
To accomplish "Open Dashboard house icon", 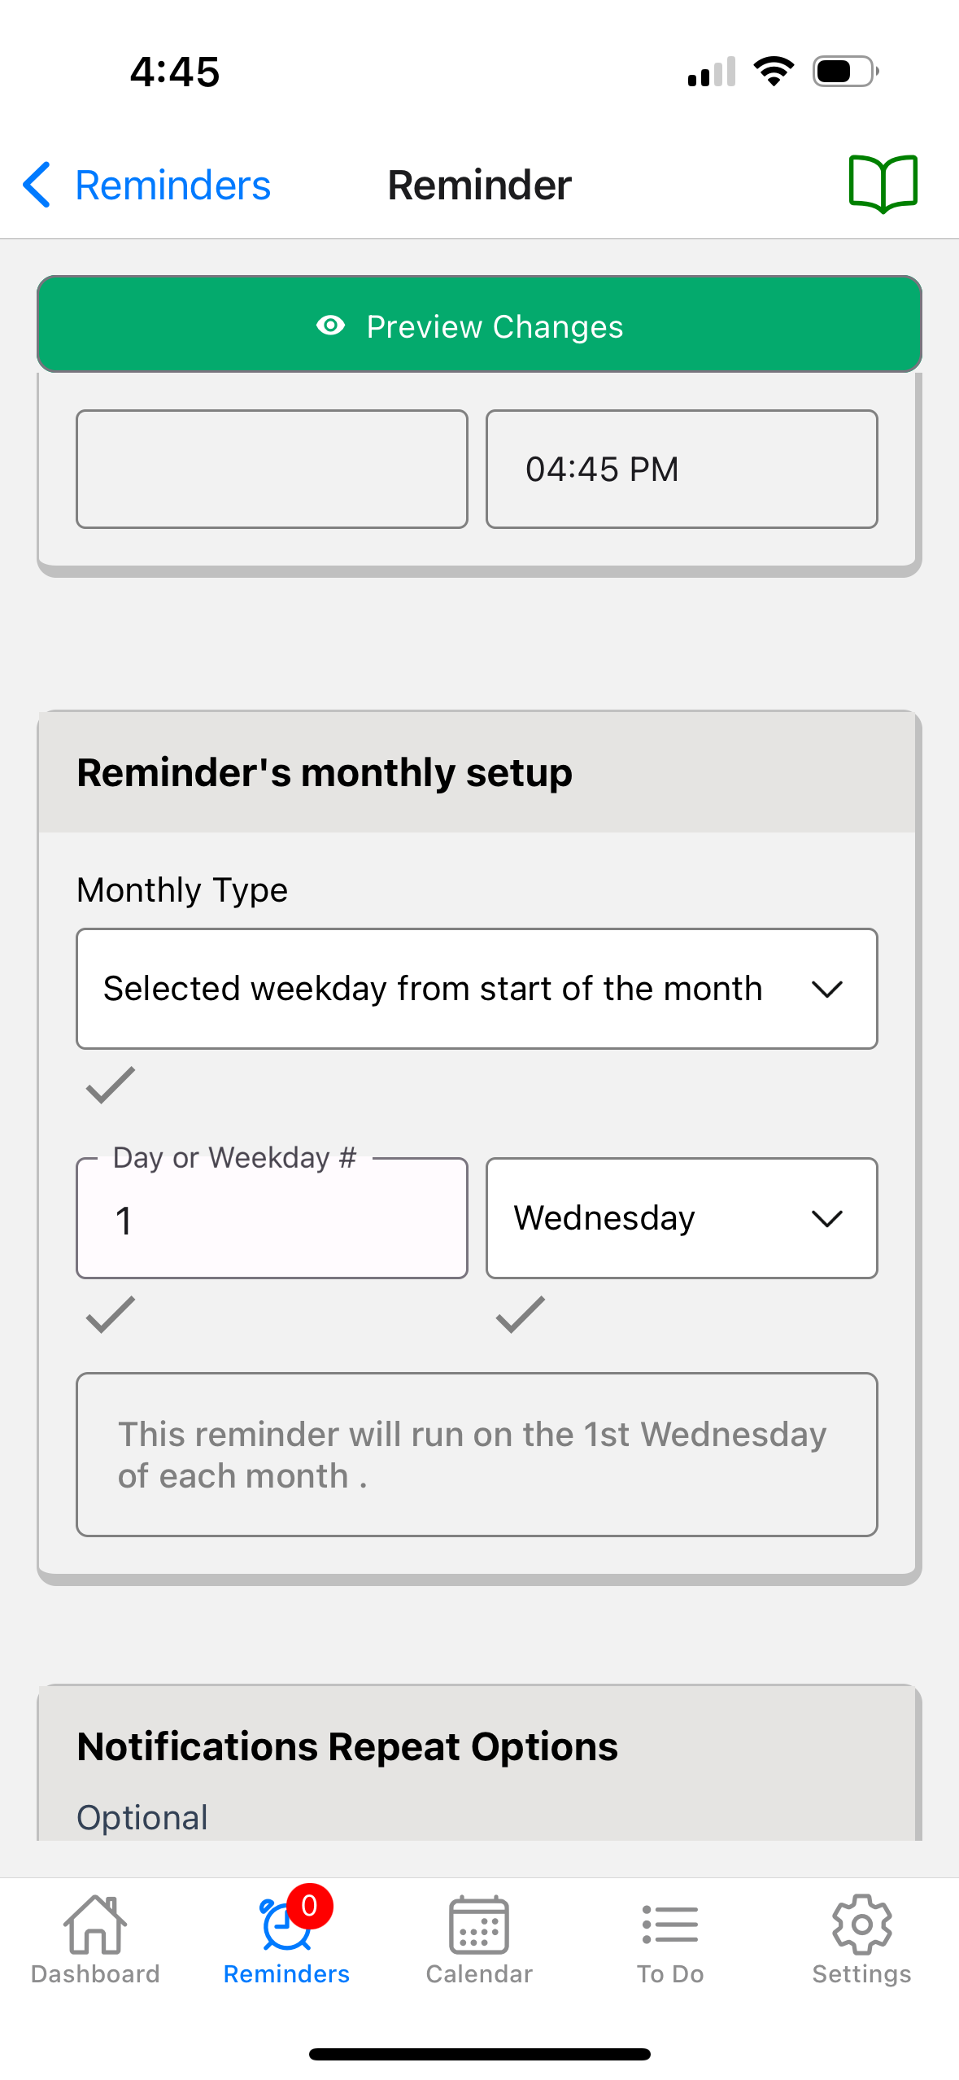I will [x=95, y=1925].
